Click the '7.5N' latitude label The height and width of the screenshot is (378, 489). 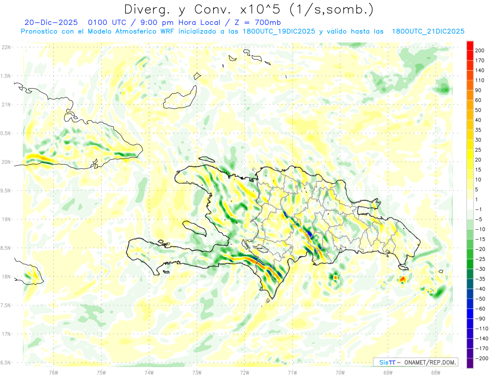pos(6,305)
